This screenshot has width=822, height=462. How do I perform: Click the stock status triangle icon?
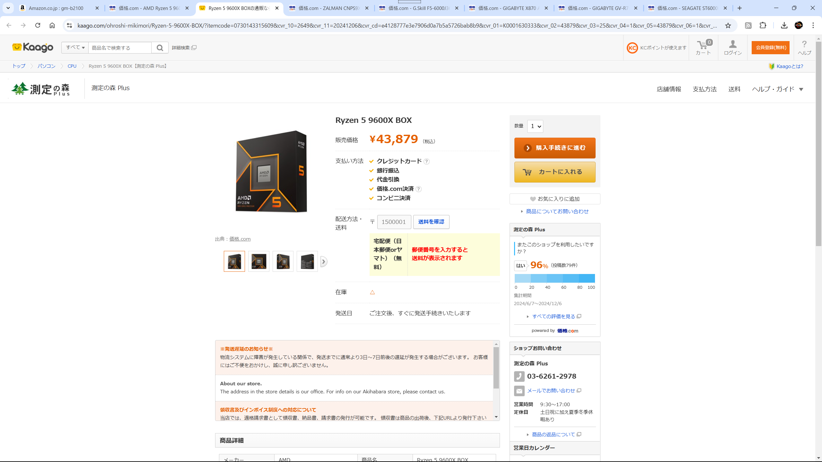click(372, 292)
